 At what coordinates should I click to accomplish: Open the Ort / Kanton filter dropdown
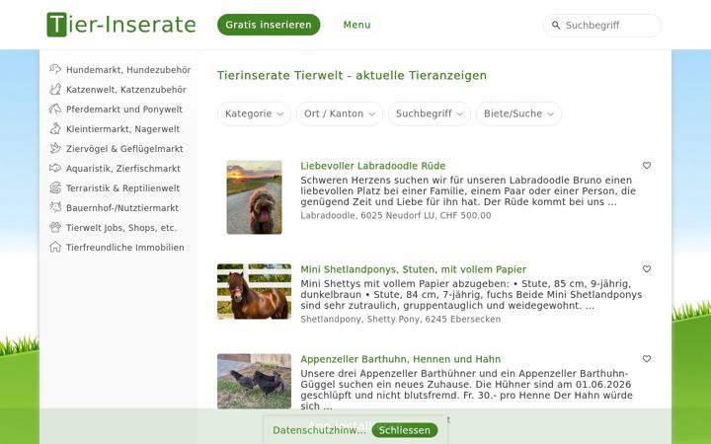coord(340,113)
